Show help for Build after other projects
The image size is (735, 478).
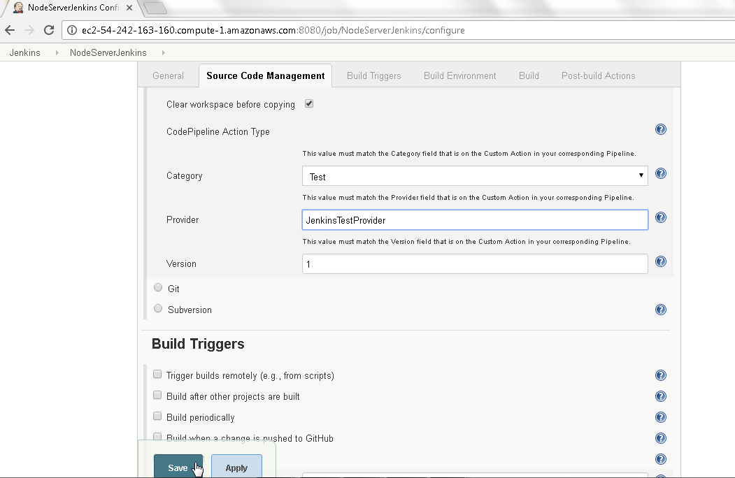660,396
